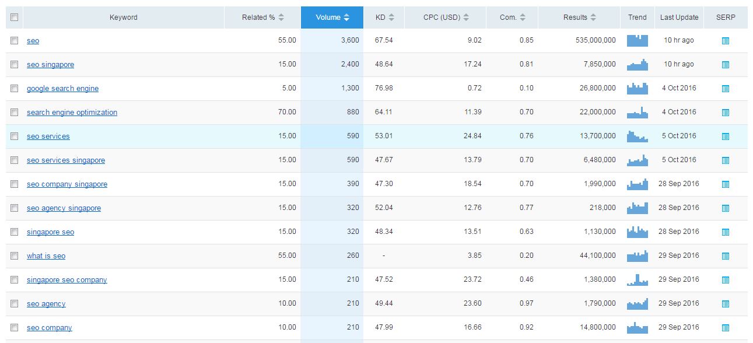View trend chart for search engine optimization
The image size is (753, 343).
638,112
